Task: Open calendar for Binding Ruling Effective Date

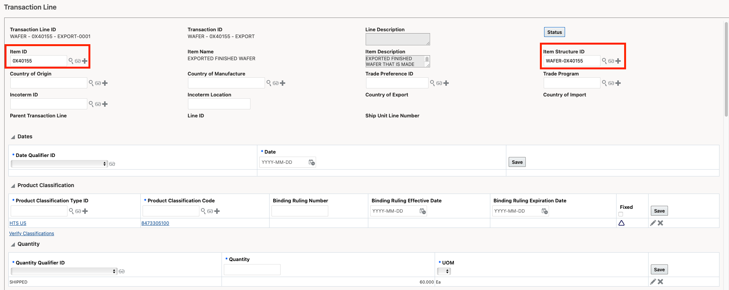Action: [422, 211]
